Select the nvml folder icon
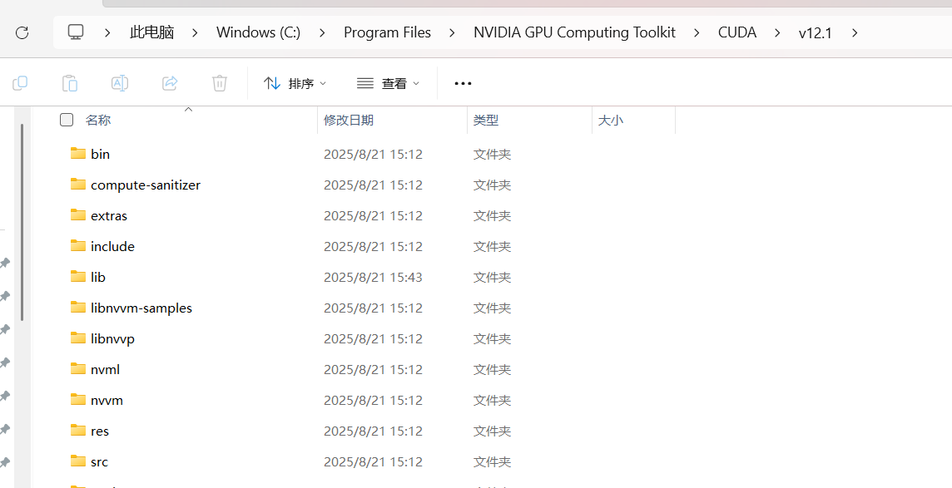 click(x=77, y=368)
